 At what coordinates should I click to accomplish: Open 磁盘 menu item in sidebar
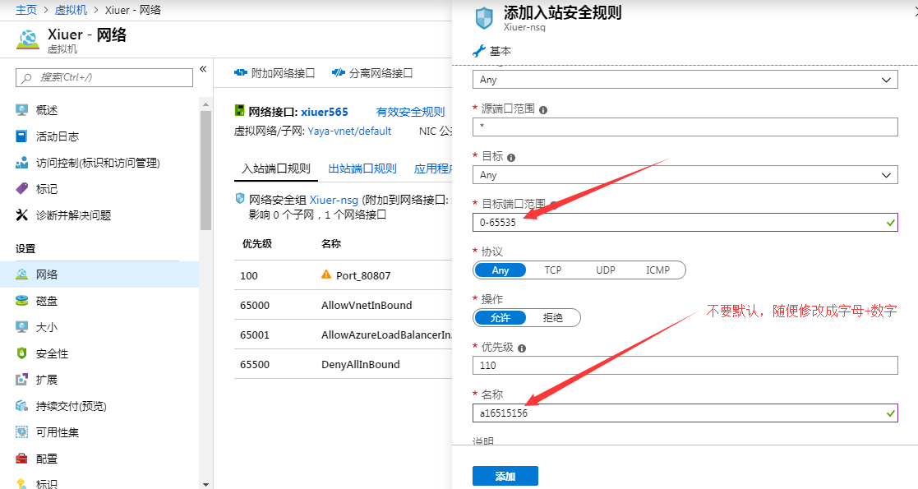coord(99,301)
